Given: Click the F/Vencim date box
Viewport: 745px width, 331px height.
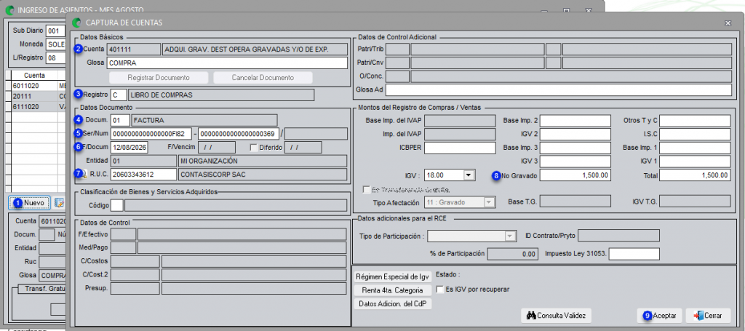Looking at the screenshot, I should (x=217, y=148).
